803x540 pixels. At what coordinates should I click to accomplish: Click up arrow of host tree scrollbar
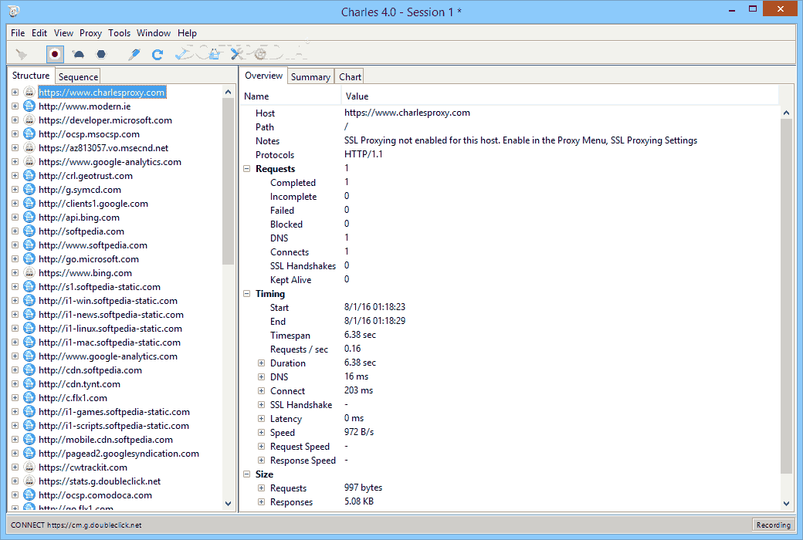[x=229, y=92]
